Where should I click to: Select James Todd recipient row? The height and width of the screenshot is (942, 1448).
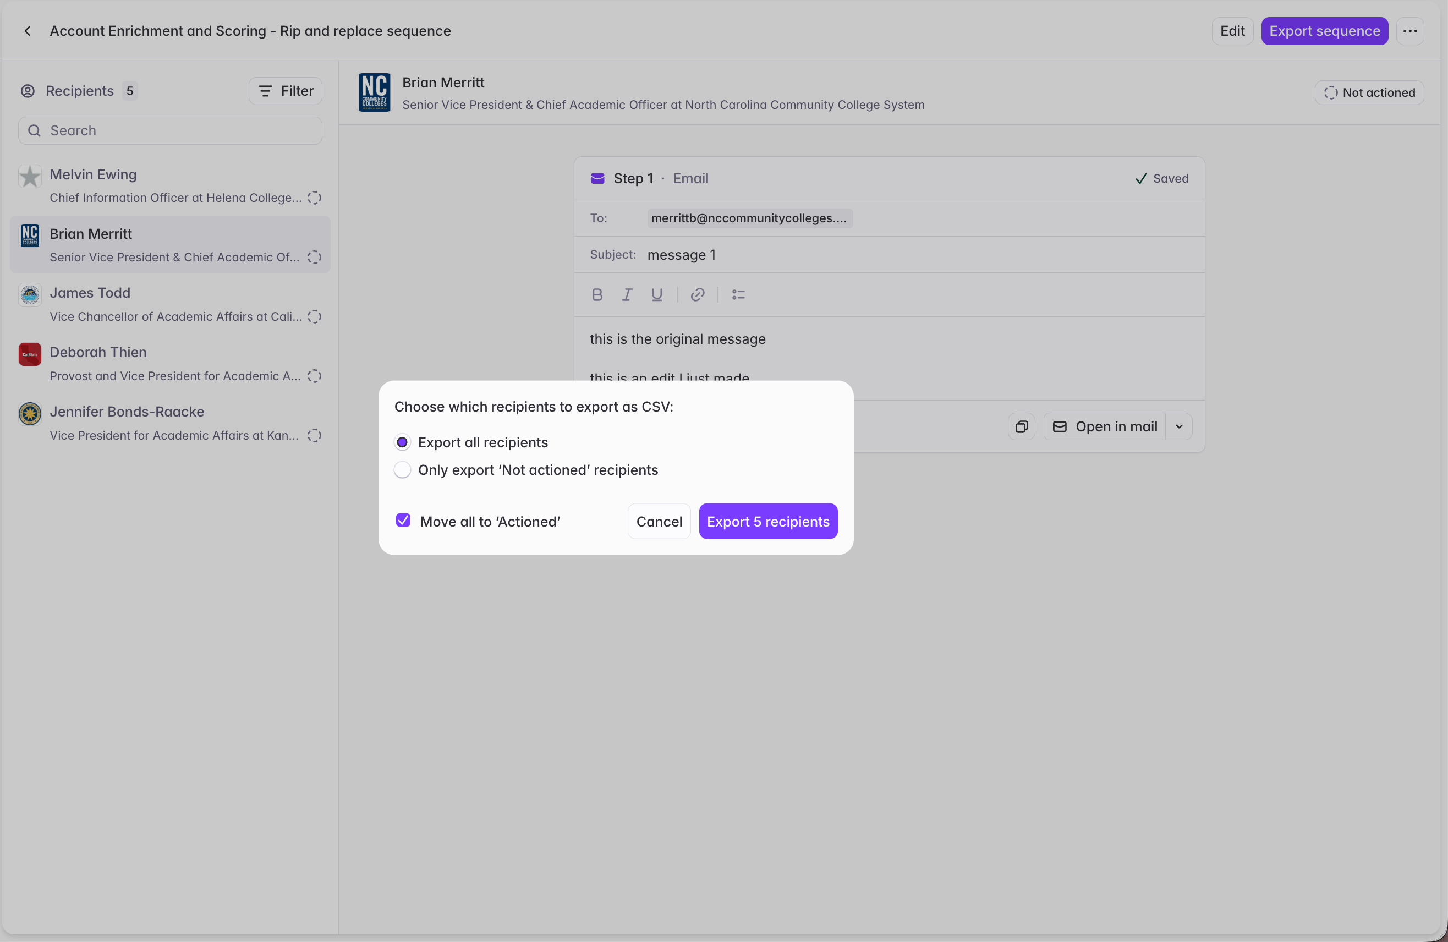tap(170, 304)
